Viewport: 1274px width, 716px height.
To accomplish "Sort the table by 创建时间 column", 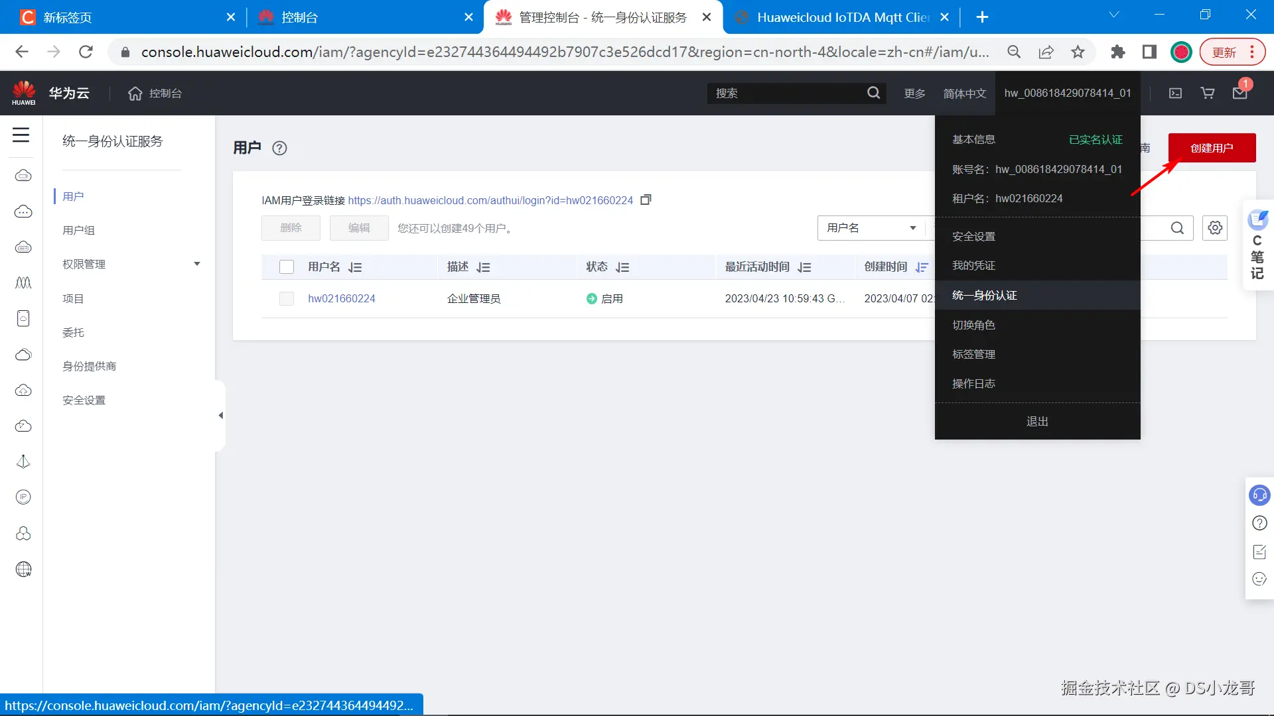I will pos(922,267).
